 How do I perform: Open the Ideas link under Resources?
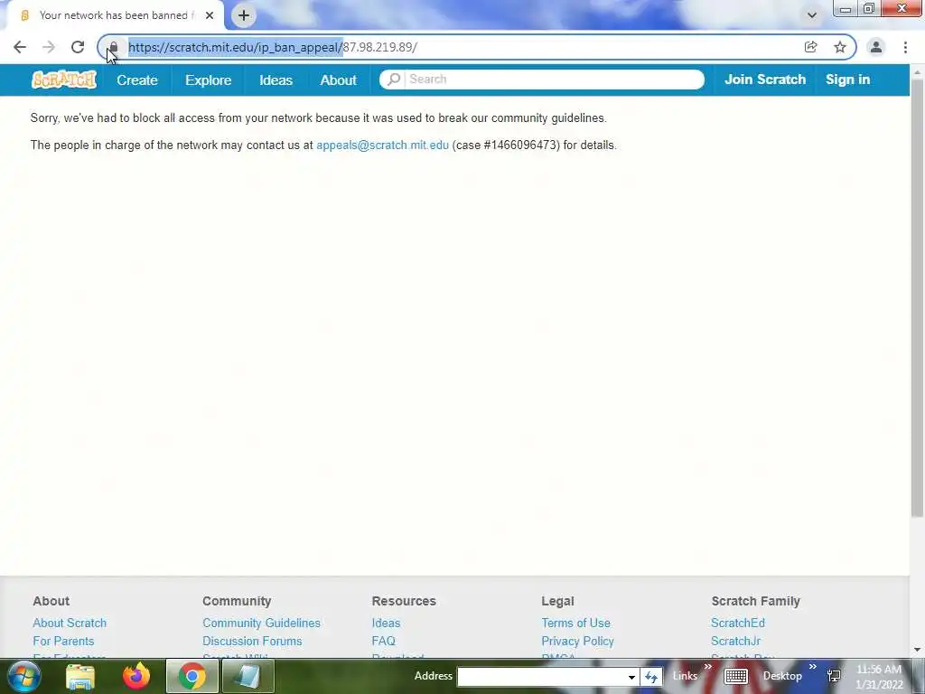tap(386, 624)
